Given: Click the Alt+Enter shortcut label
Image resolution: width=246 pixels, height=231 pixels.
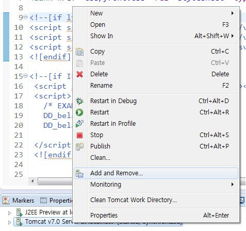Looking at the screenshot, I should (x=216, y=216).
